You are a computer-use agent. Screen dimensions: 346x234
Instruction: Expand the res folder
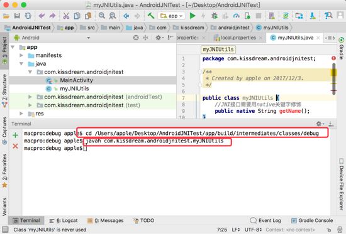click(21, 114)
